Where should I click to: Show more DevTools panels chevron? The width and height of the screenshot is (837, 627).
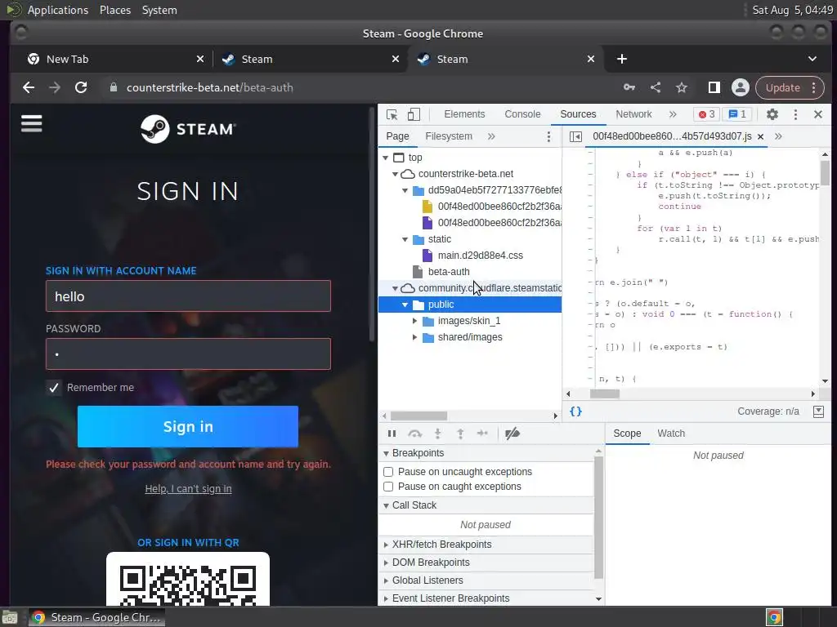coord(673,114)
